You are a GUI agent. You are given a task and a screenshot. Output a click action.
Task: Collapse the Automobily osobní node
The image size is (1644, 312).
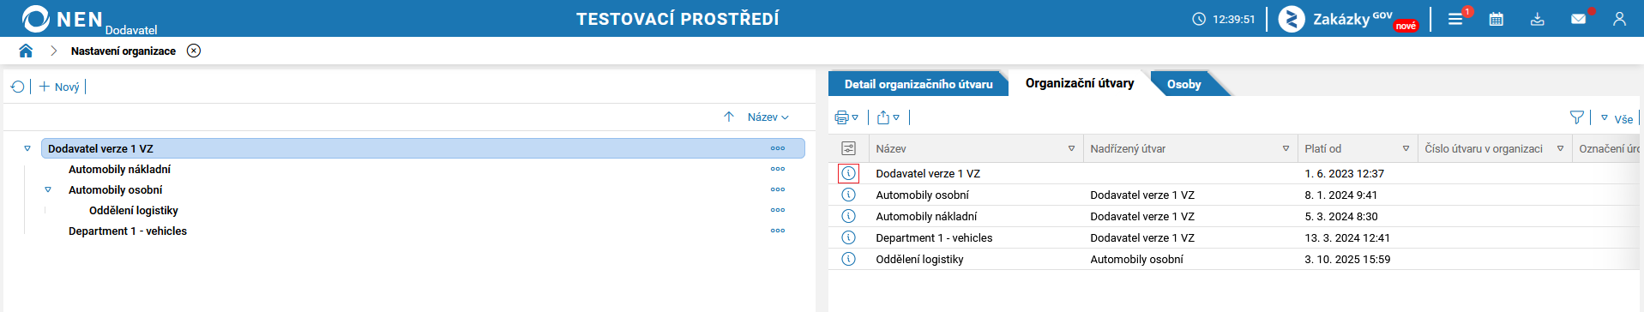pyautogui.click(x=48, y=189)
